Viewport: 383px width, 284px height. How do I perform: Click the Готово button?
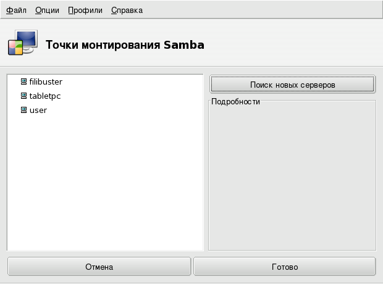[285, 267]
